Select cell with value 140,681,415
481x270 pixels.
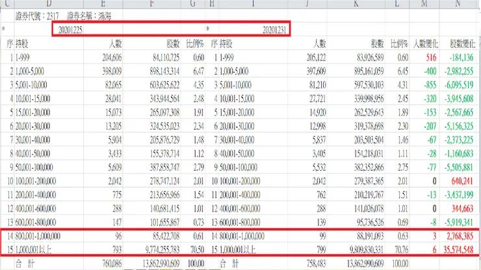[x=164, y=209]
